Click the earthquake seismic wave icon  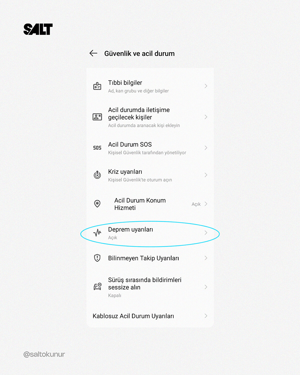click(x=97, y=233)
